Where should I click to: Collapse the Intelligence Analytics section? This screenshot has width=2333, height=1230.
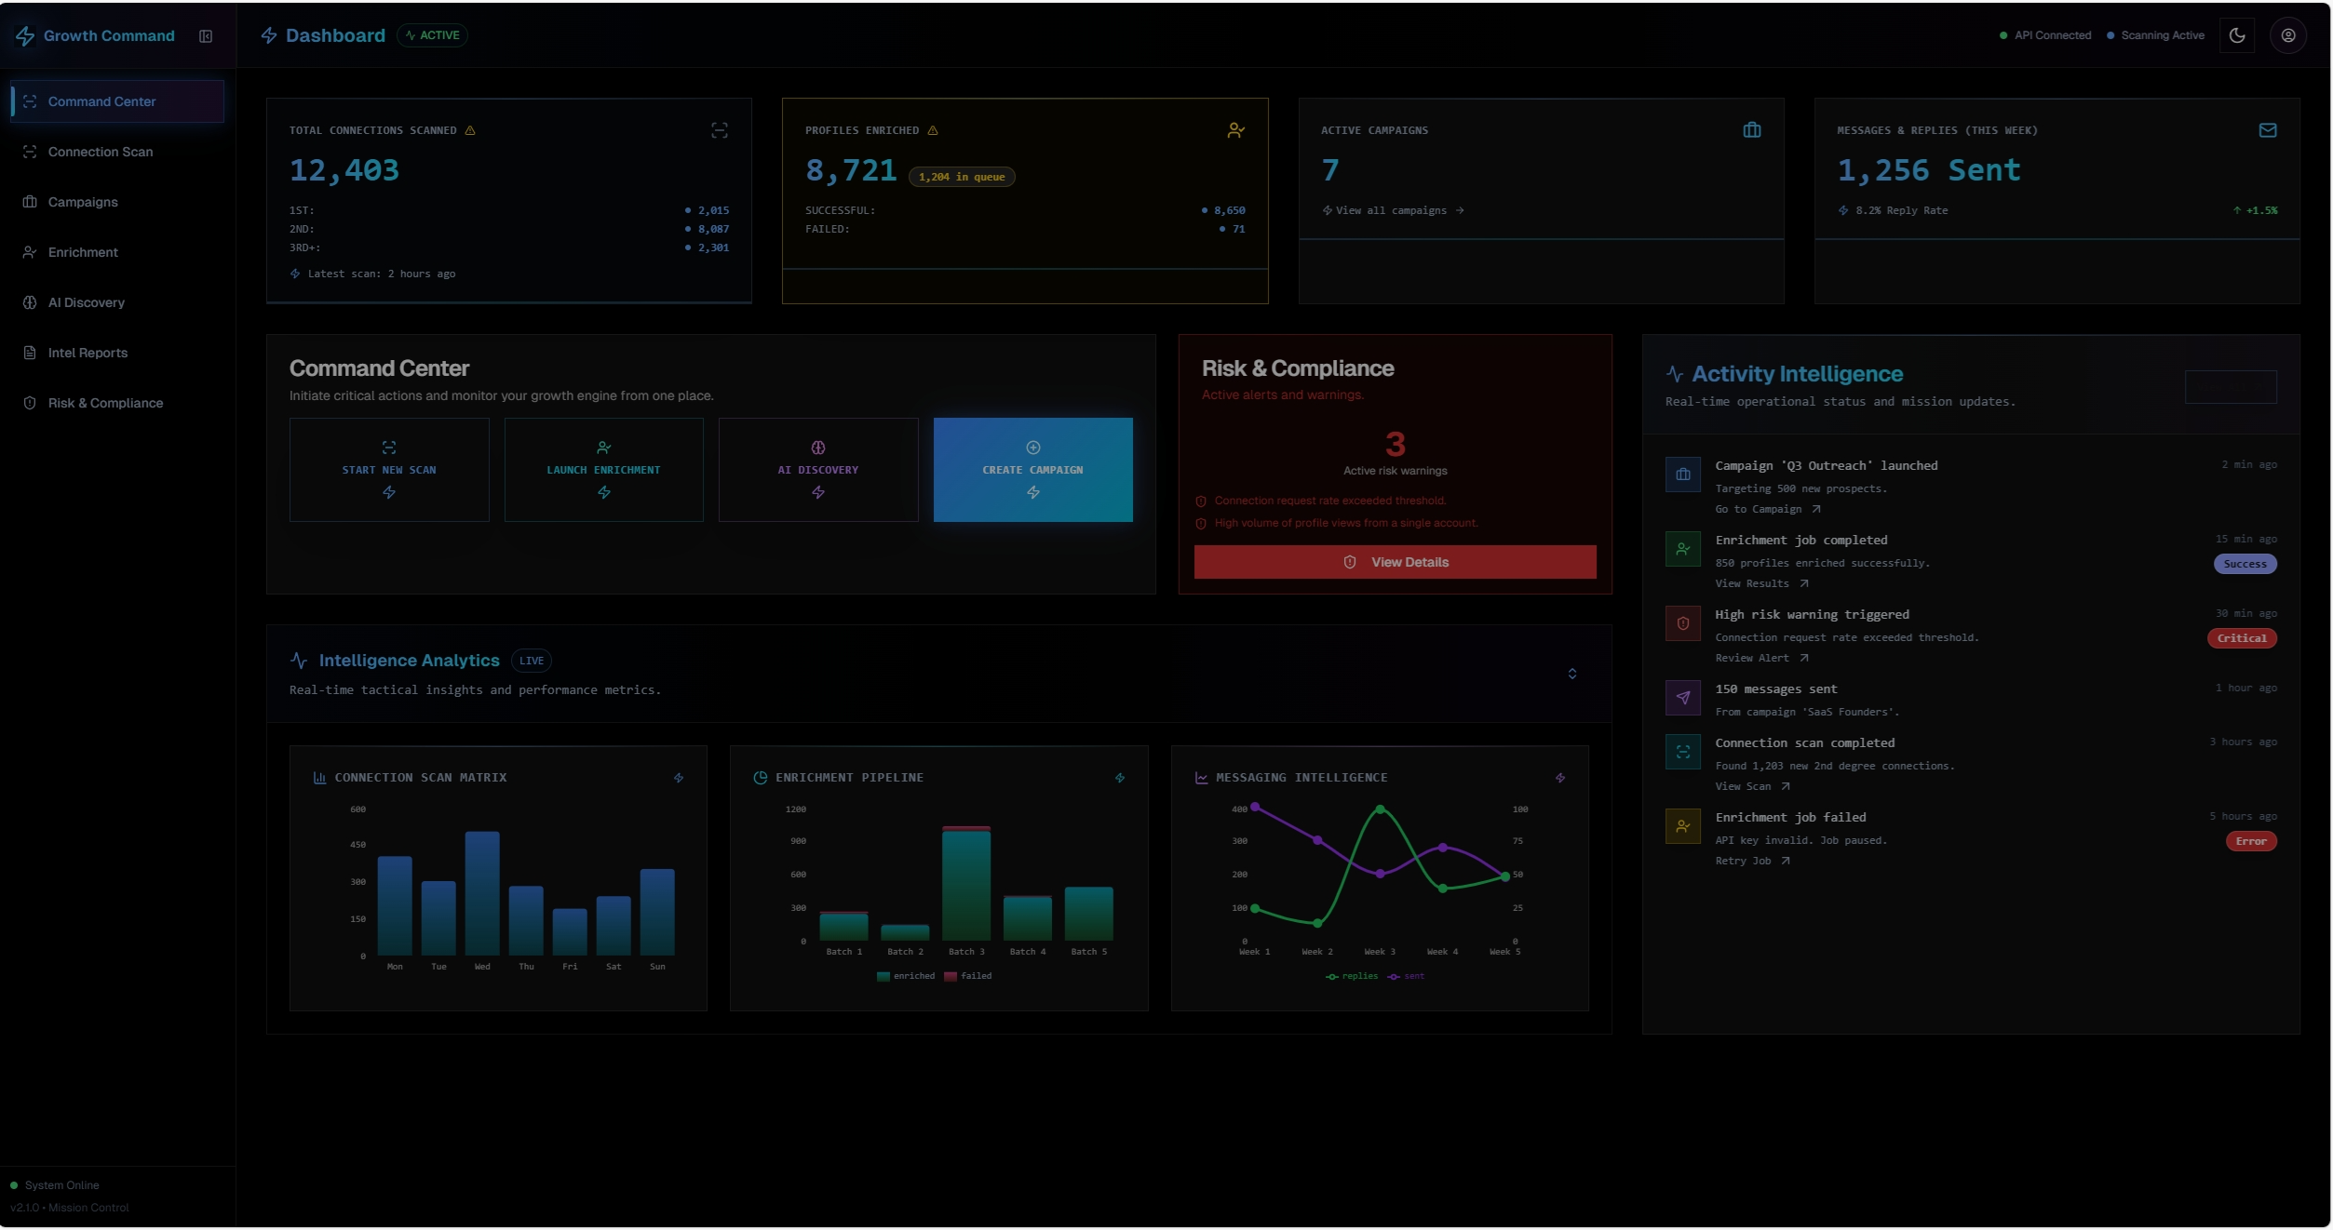point(1571,674)
